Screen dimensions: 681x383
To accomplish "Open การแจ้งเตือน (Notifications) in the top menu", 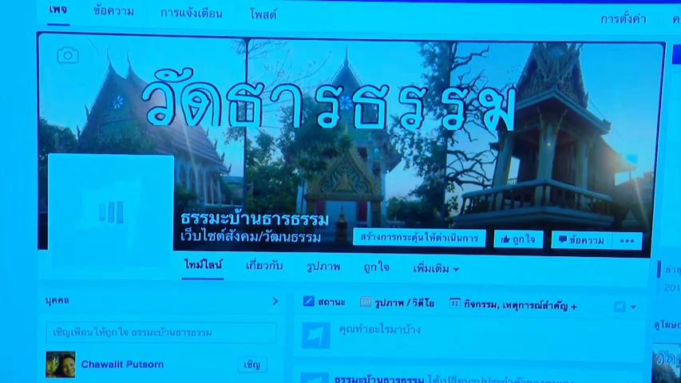I will tap(192, 13).
